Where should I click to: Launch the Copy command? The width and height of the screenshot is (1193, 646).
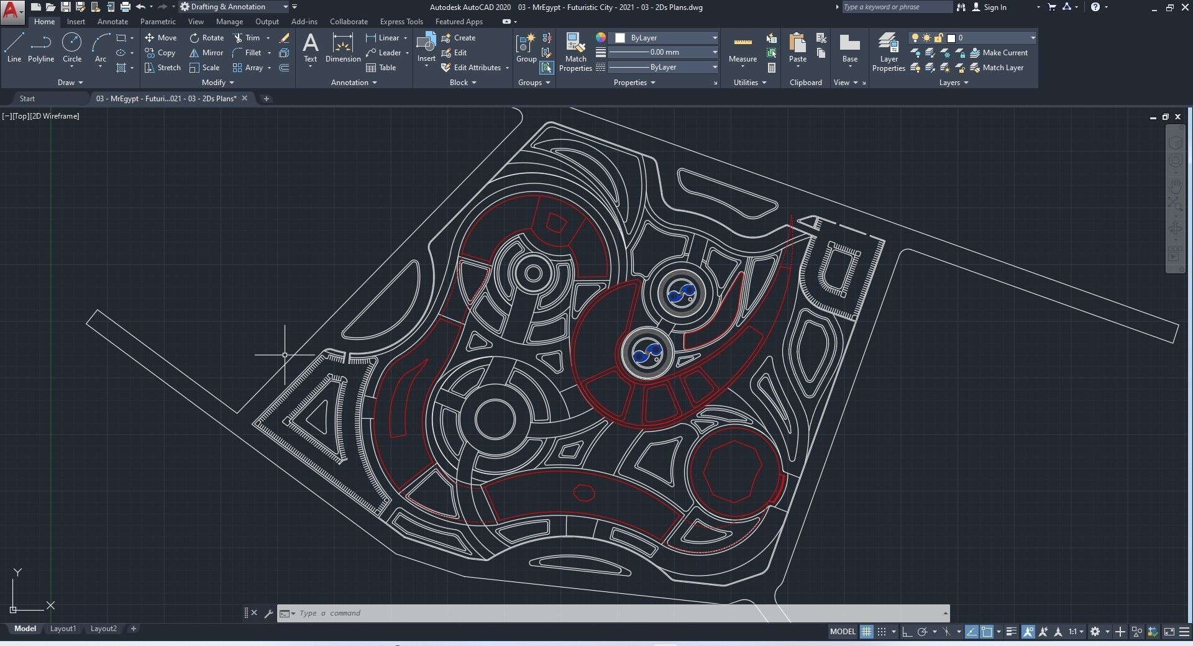(160, 53)
